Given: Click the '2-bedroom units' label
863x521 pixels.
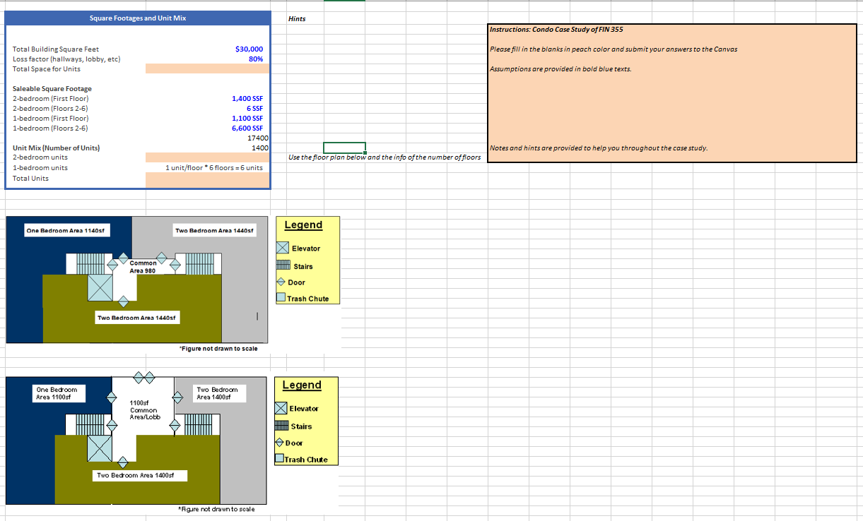Looking at the screenshot, I should [x=40, y=157].
